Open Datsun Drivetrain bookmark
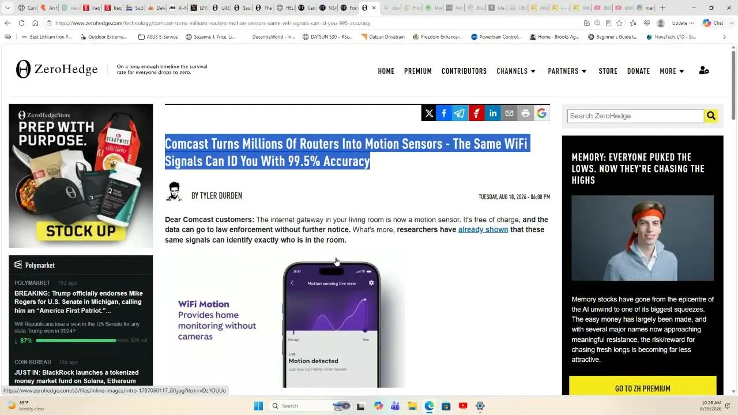Viewport: 738px width, 415px height. coord(383,37)
